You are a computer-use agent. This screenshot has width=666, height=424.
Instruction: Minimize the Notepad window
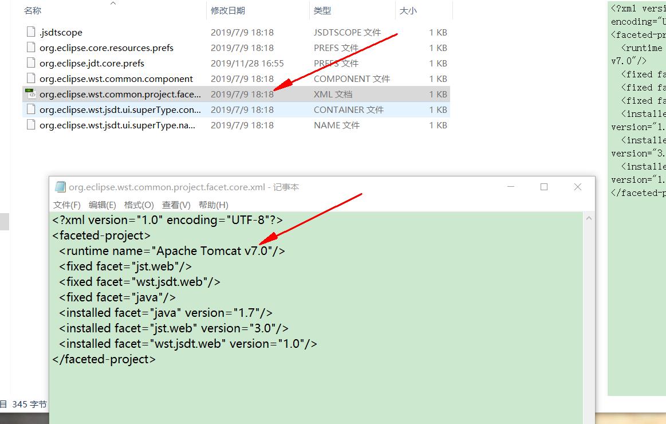(x=511, y=187)
